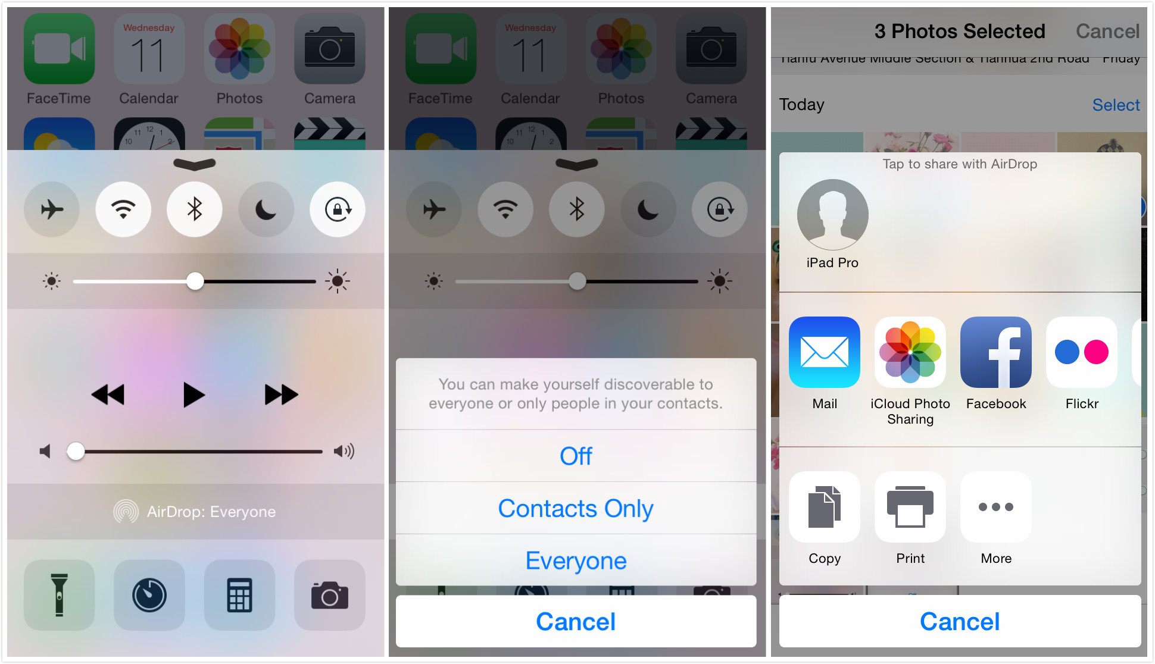
Task: Adjust the brightness slider
Action: [191, 282]
